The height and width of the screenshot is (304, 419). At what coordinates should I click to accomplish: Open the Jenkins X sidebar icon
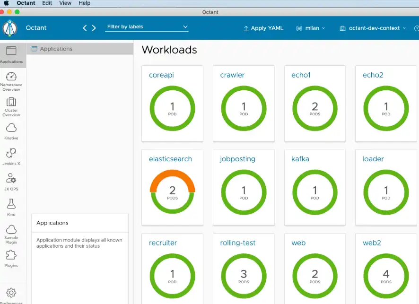click(x=11, y=153)
